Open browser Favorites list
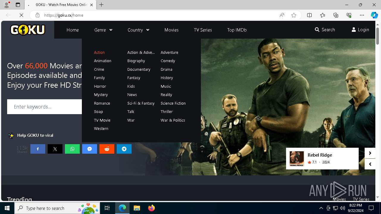Image resolution: width=381 pixels, height=214 pixels. pyautogui.click(x=323, y=15)
